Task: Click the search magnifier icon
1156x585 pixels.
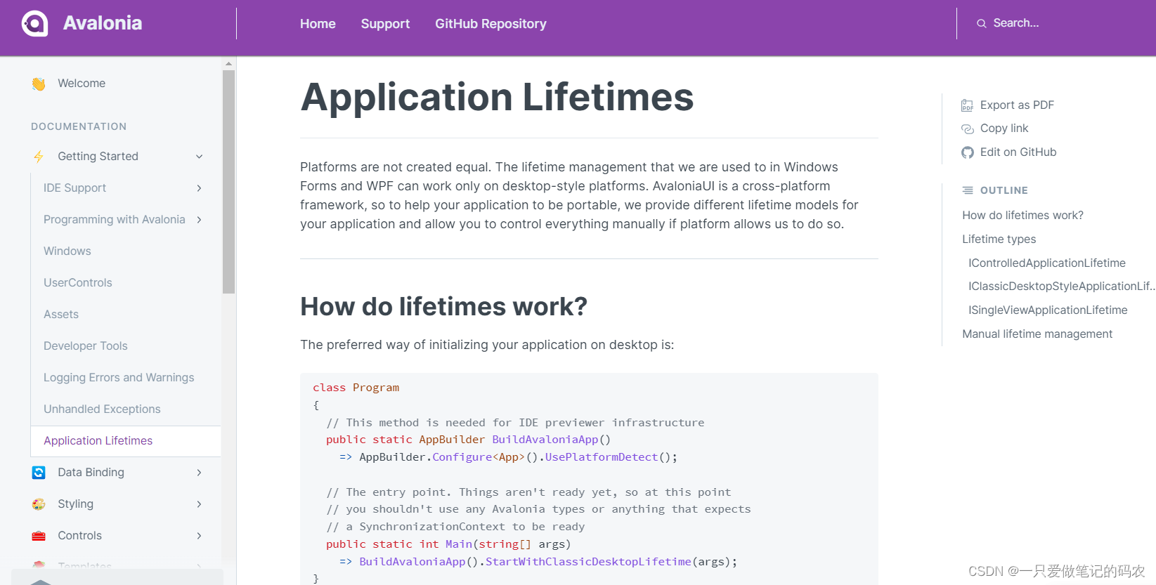Action: click(981, 23)
